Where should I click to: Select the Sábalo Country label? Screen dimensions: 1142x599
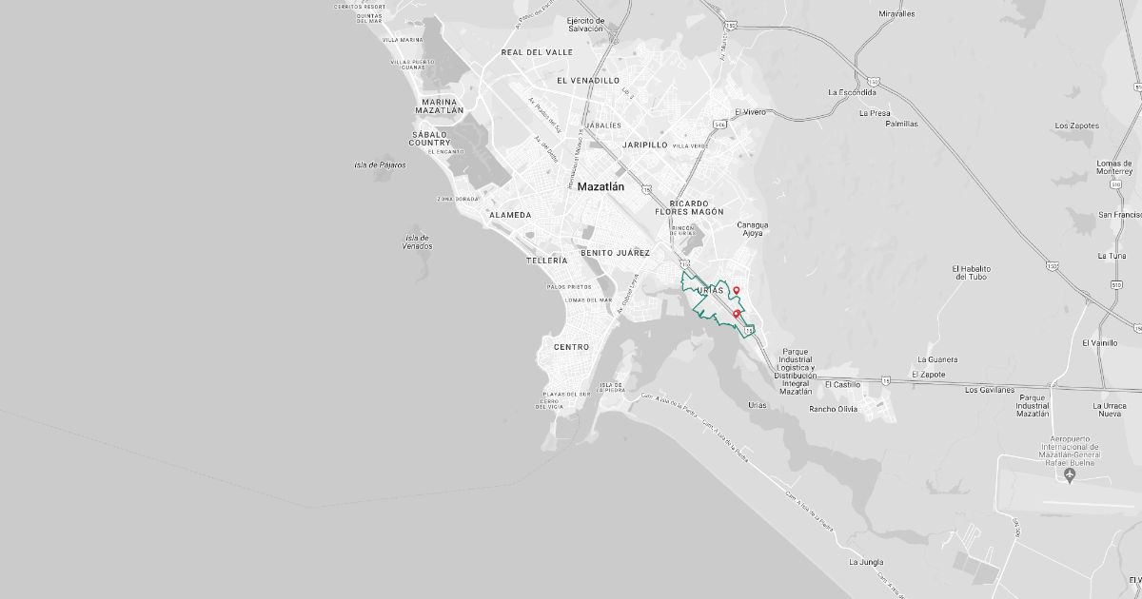[x=429, y=139]
